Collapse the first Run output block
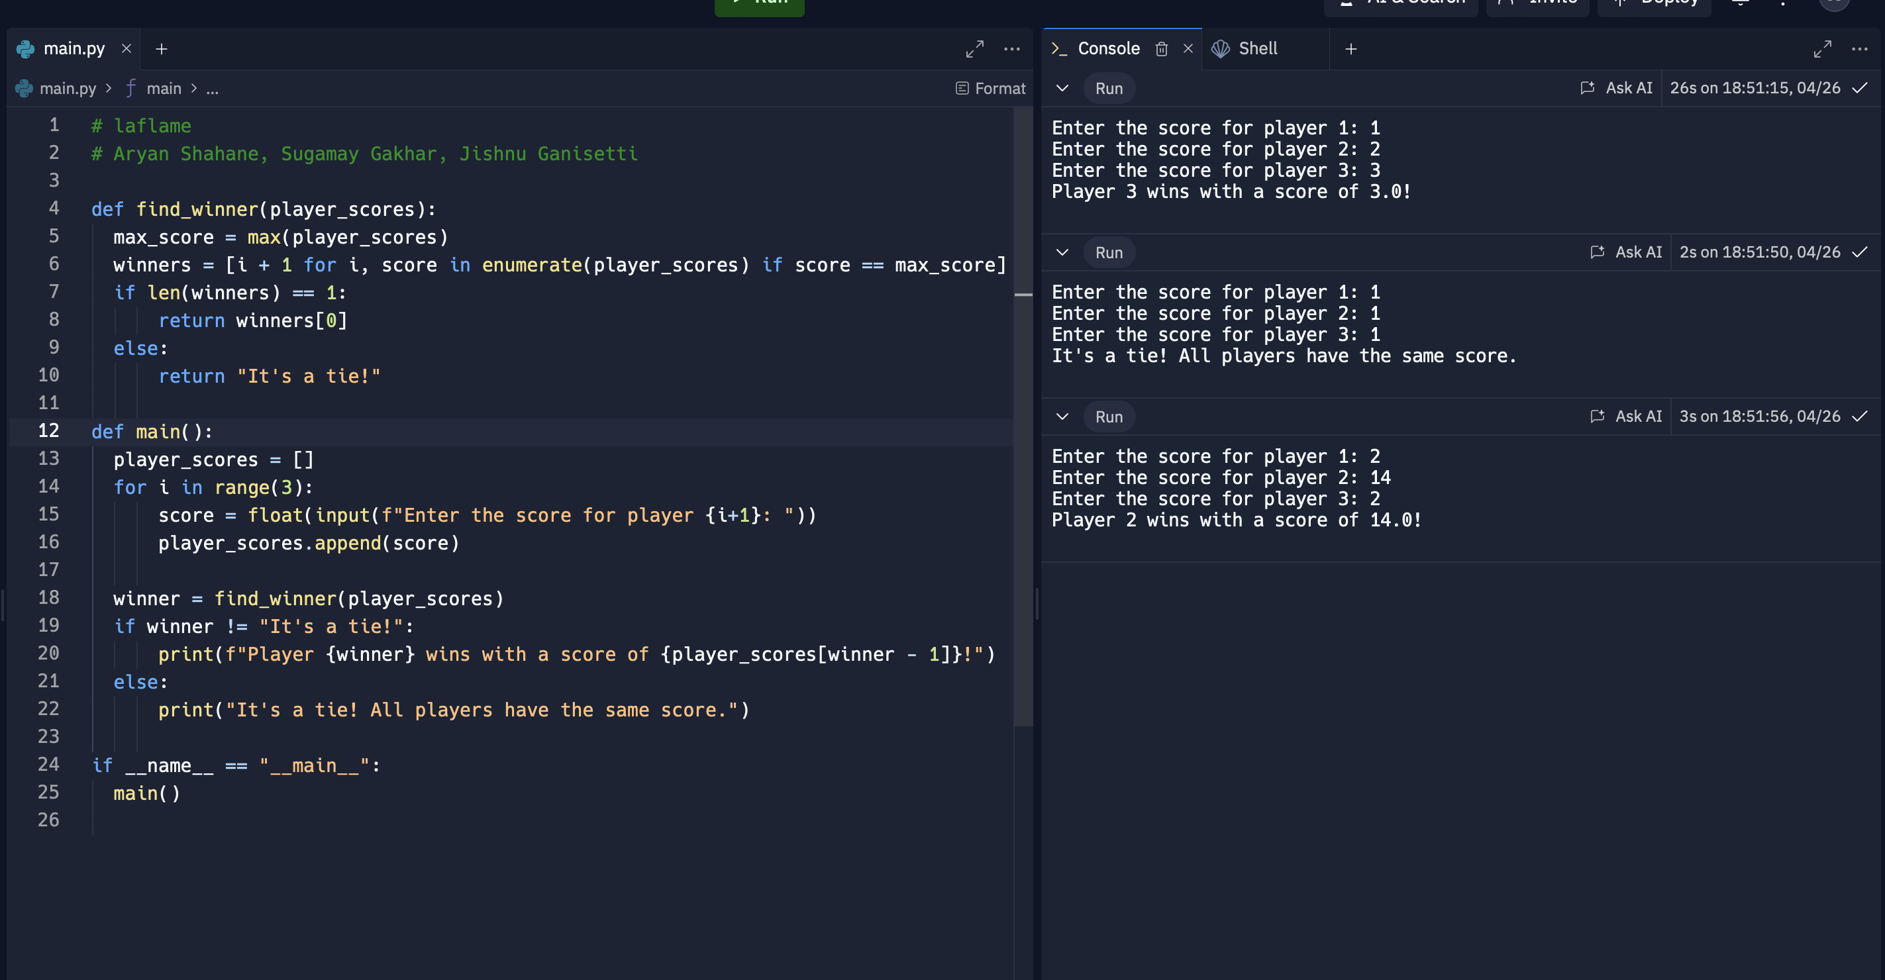 coord(1062,89)
